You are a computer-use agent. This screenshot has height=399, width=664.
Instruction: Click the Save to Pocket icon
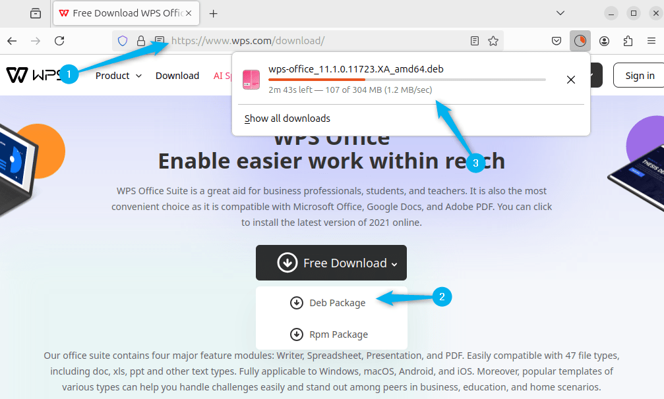pyautogui.click(x=557, y=40)
